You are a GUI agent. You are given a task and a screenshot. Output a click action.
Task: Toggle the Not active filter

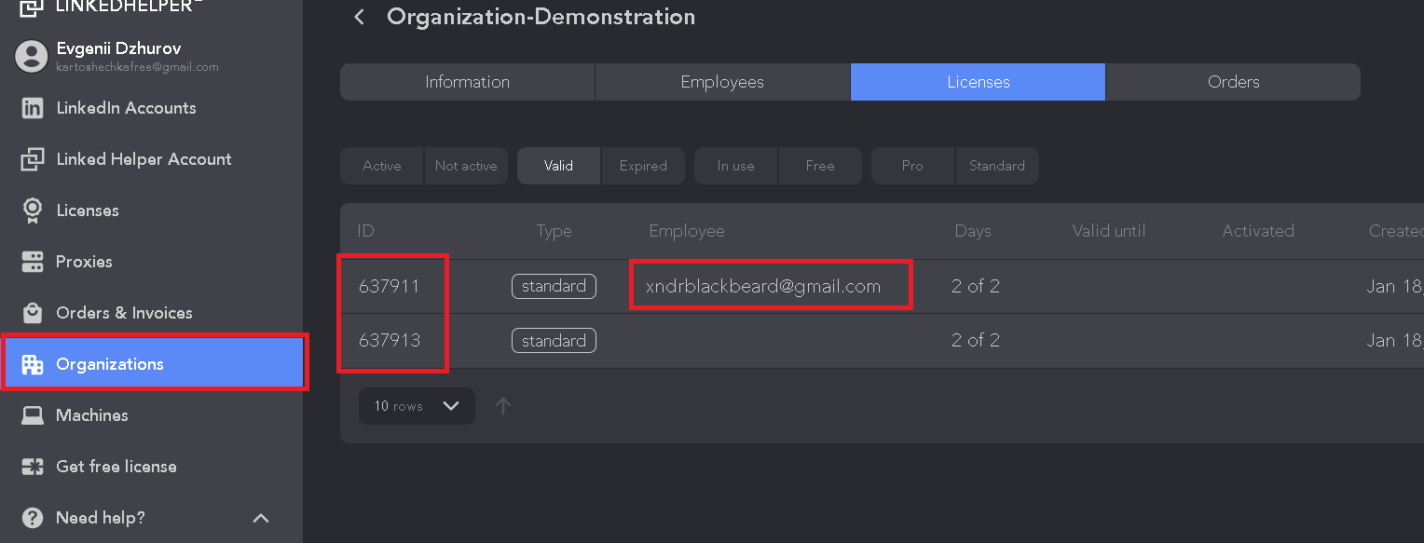[x=466, y=166]
